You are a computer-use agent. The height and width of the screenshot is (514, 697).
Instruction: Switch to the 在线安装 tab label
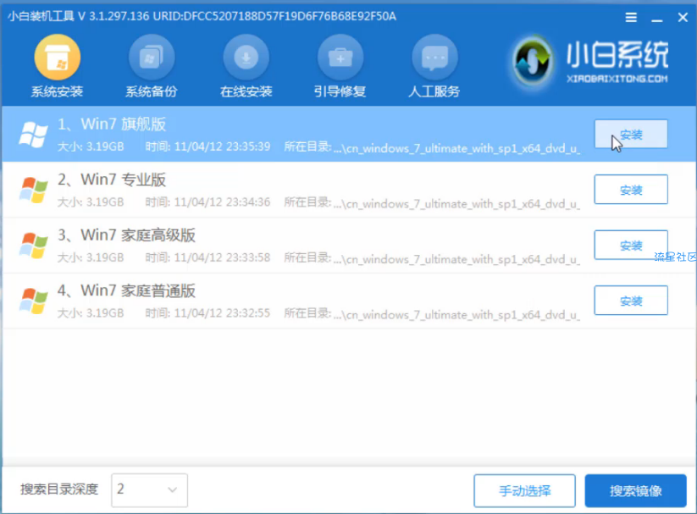pyautogui.click(x=246, y=91)
